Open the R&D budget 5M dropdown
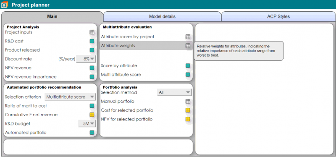 click(x=87, y=123)
